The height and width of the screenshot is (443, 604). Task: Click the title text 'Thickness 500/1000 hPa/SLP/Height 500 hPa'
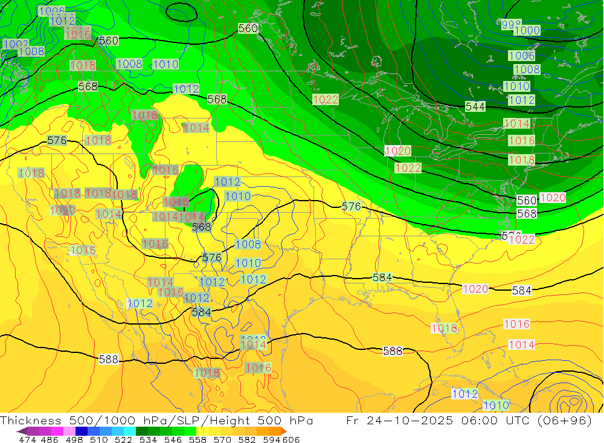(x=156, y=420)
